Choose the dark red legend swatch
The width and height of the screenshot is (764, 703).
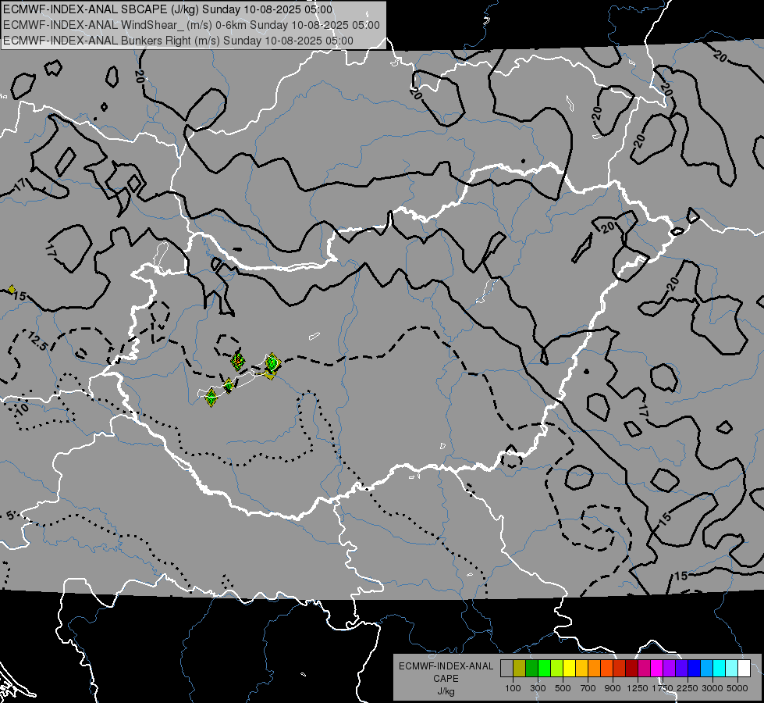pos(631,669)
